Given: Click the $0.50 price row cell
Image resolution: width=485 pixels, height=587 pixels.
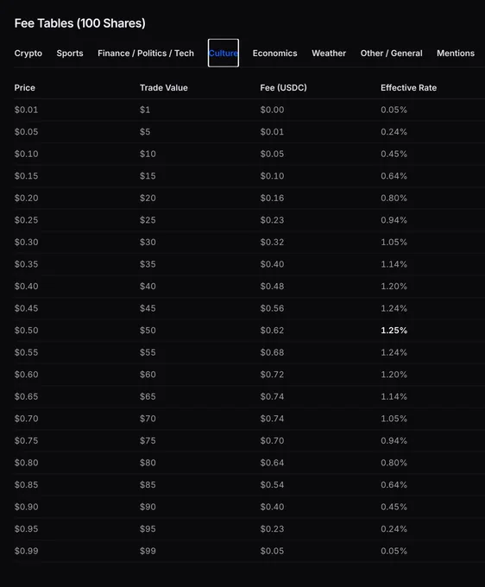Looking at the screenshot, I should pyautogui.click(x=26, y=330).
